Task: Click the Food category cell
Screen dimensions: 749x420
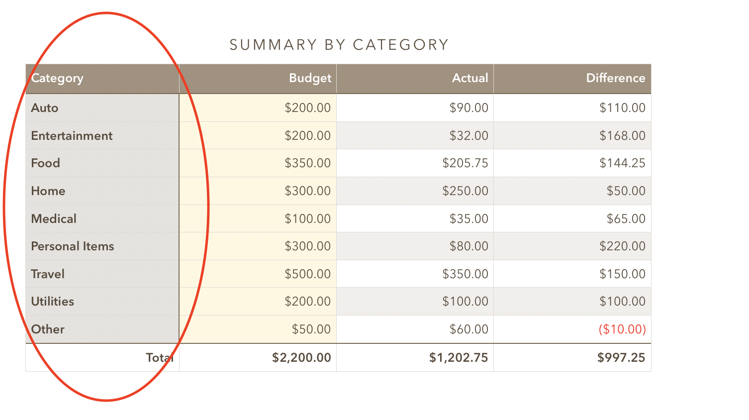Action: coord(46,163)
